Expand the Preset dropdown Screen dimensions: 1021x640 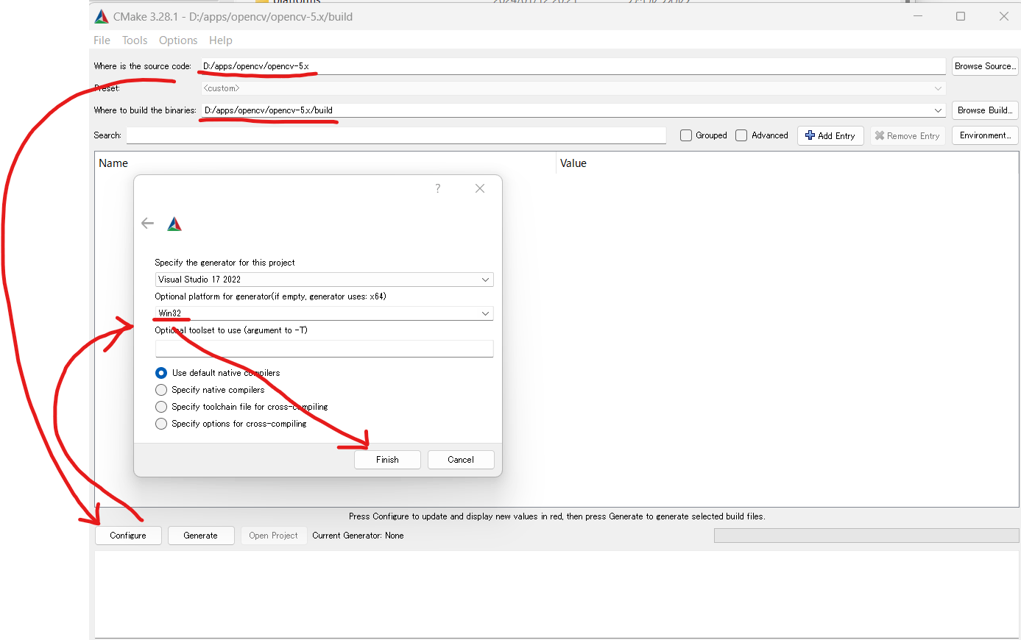938,88
